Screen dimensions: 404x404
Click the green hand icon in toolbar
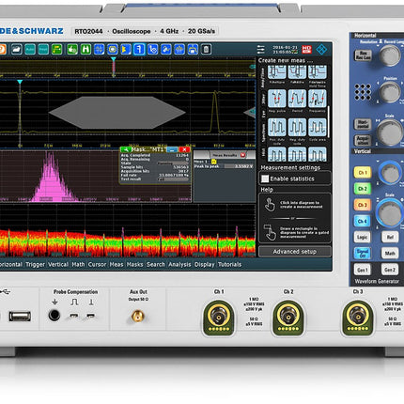click(72, 49)
